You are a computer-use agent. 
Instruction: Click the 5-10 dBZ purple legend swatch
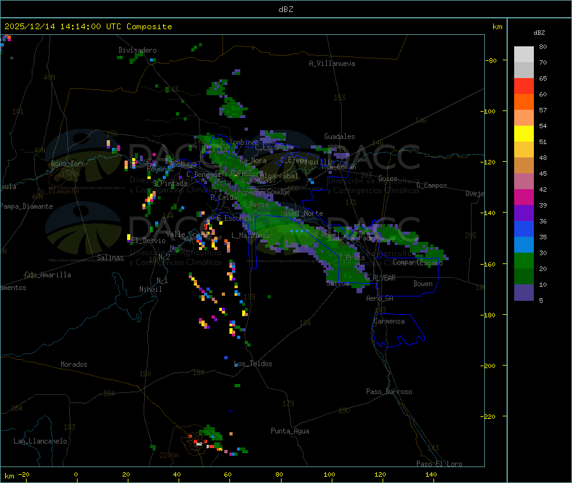pyautogui.click(x=524, y=293)
